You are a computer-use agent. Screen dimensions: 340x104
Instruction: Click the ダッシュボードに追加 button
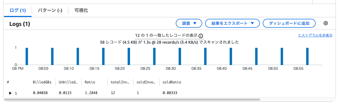point(289,23)
